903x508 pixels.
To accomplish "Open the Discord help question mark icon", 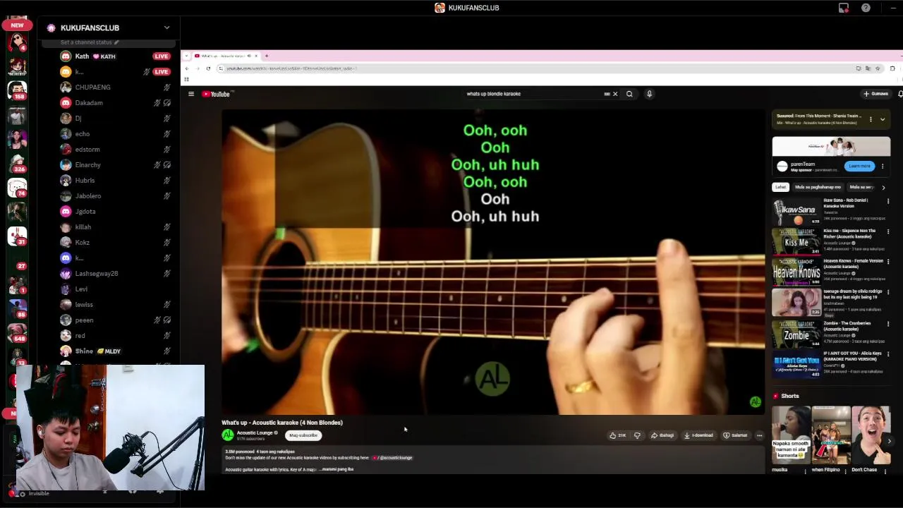I will (x=866, y=8).
